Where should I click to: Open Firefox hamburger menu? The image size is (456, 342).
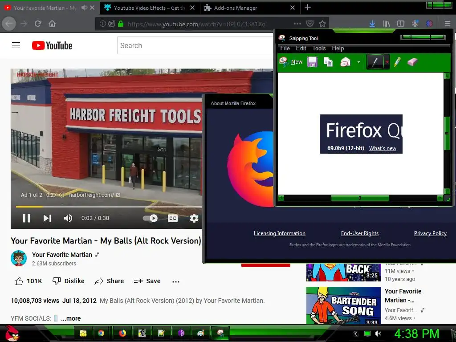pyautogui.click(x=448, y=24)
